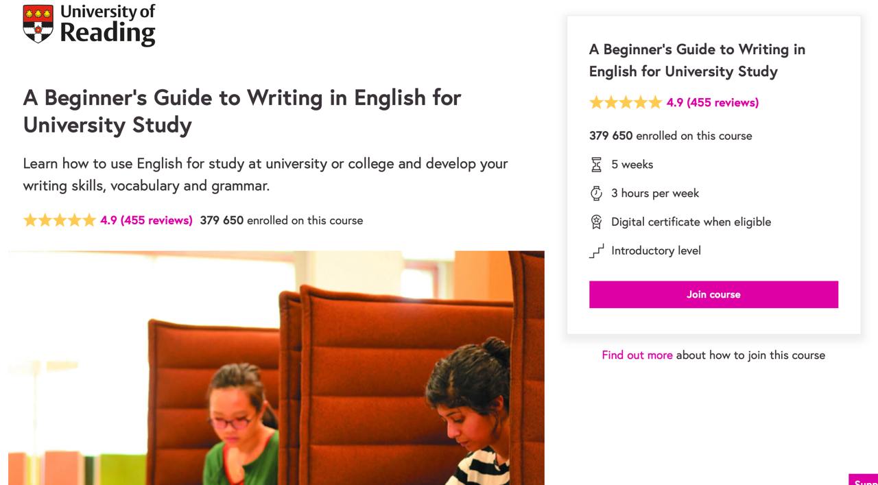Click the main course title heading
Image resolution: width=878 pixels, height=485 pixels.
(242, 111)
